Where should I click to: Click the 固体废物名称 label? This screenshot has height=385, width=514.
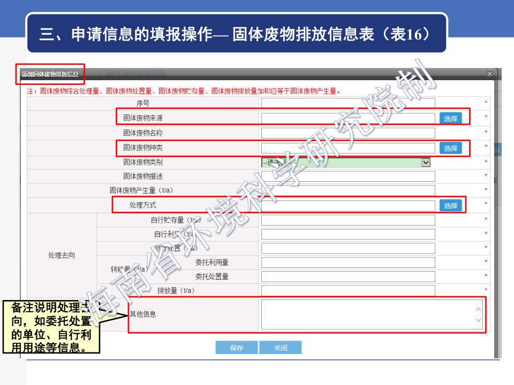143,133
